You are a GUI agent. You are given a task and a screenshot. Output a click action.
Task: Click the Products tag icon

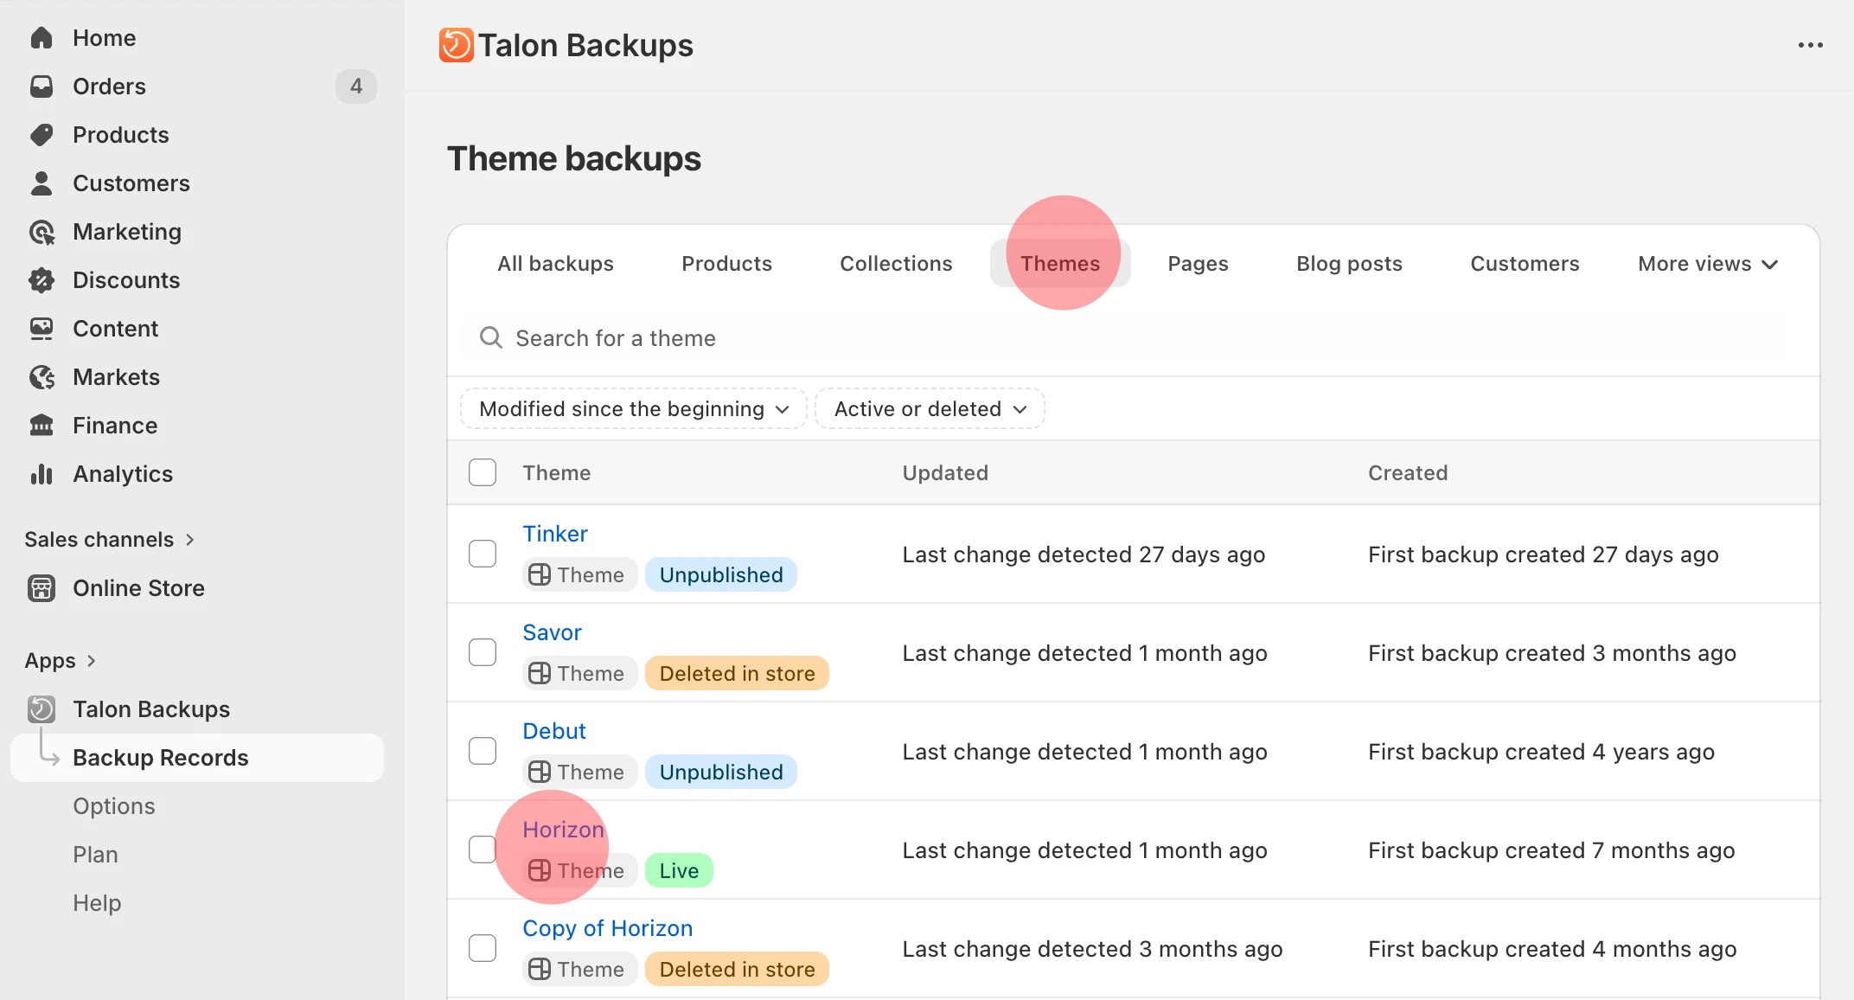tap(42, 135)
